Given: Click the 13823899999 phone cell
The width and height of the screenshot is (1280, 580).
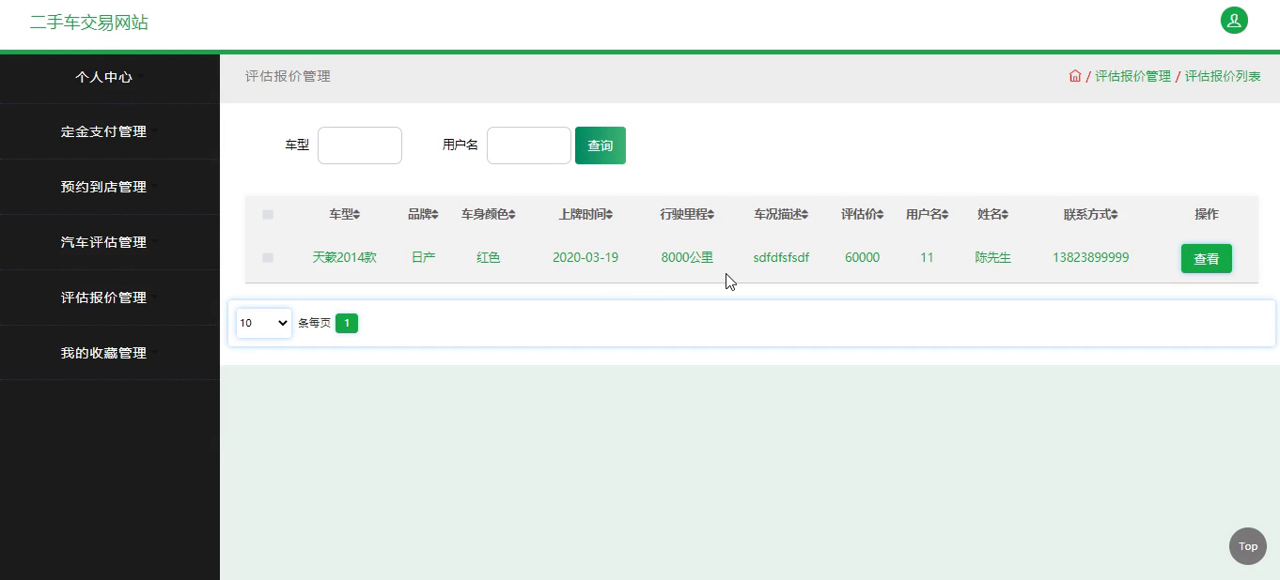Looking at the screenshot, I should point(1091,257).
